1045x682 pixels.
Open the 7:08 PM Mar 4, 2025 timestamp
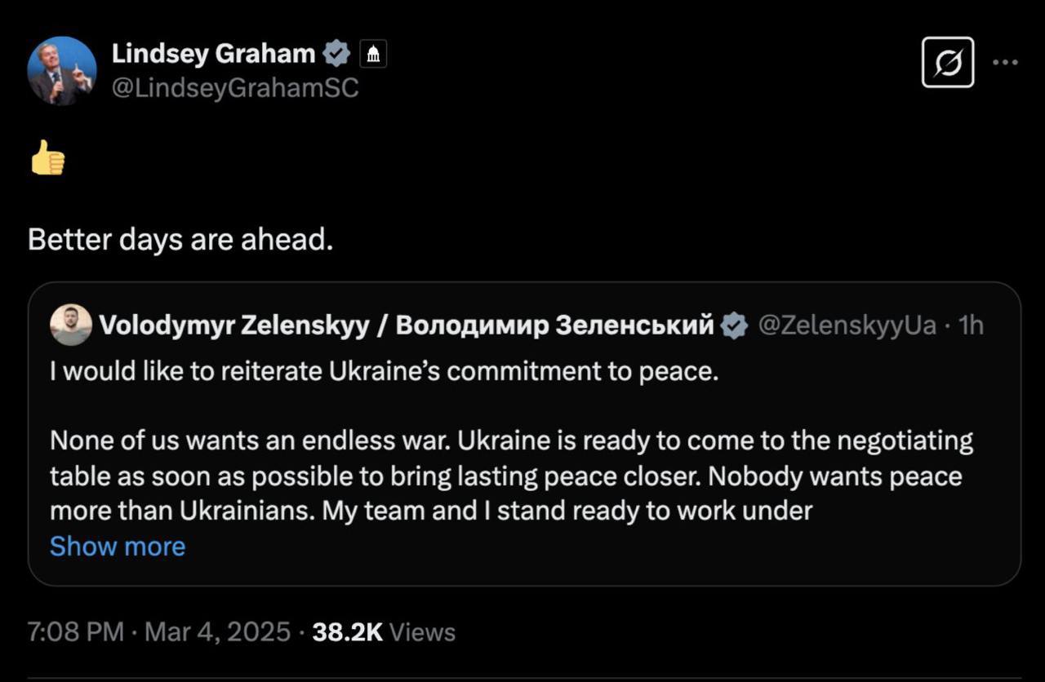pos(159,631)
